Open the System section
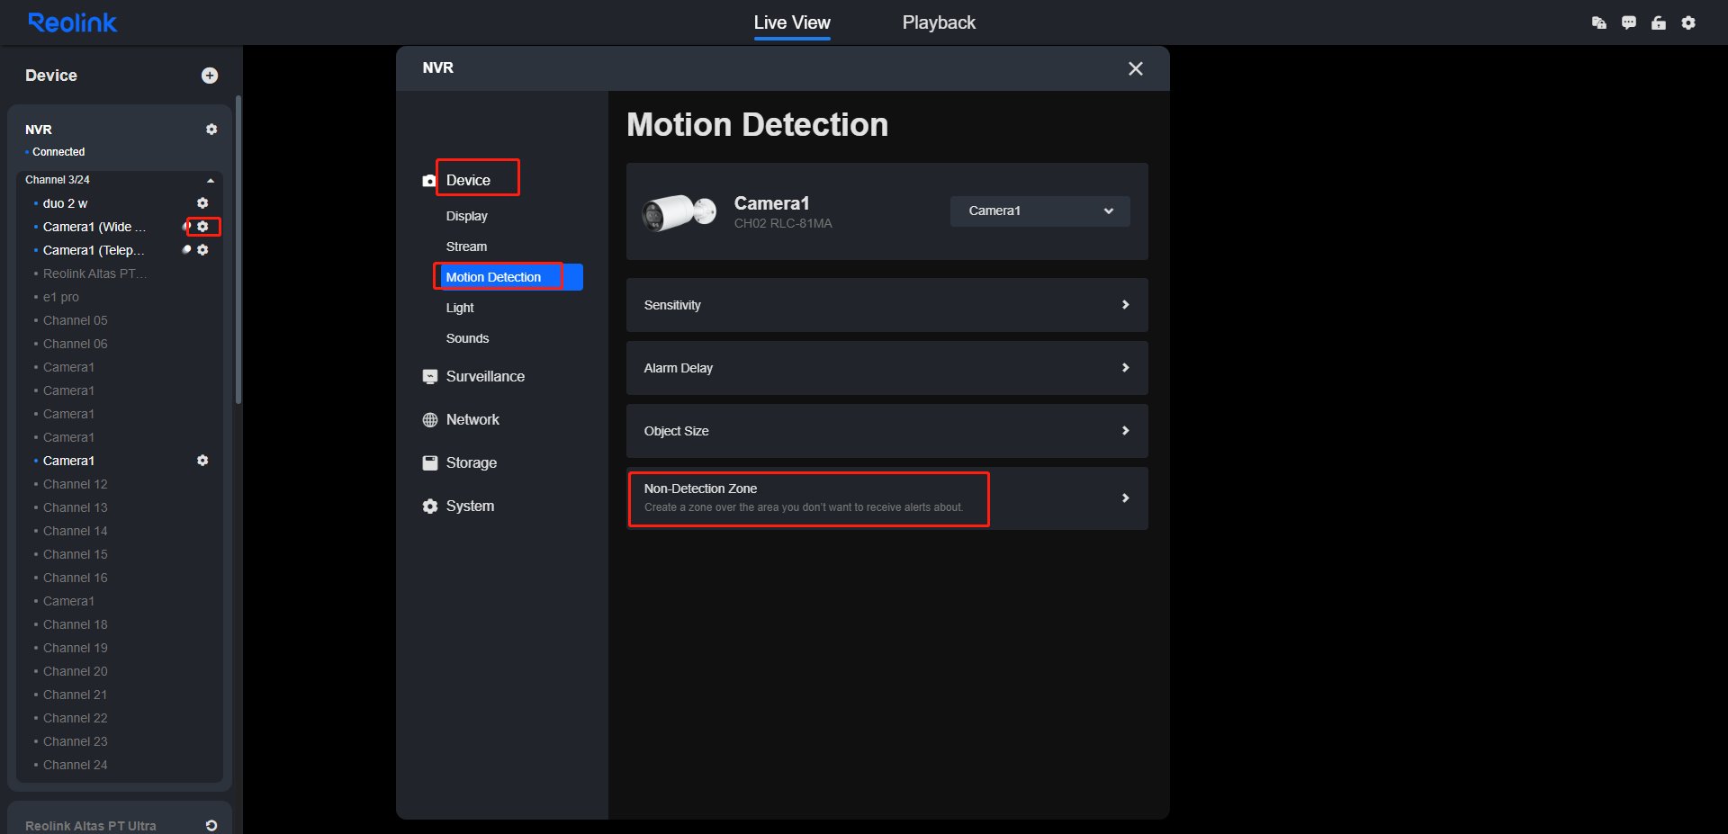1728x834 pixels. click(470, 506)
